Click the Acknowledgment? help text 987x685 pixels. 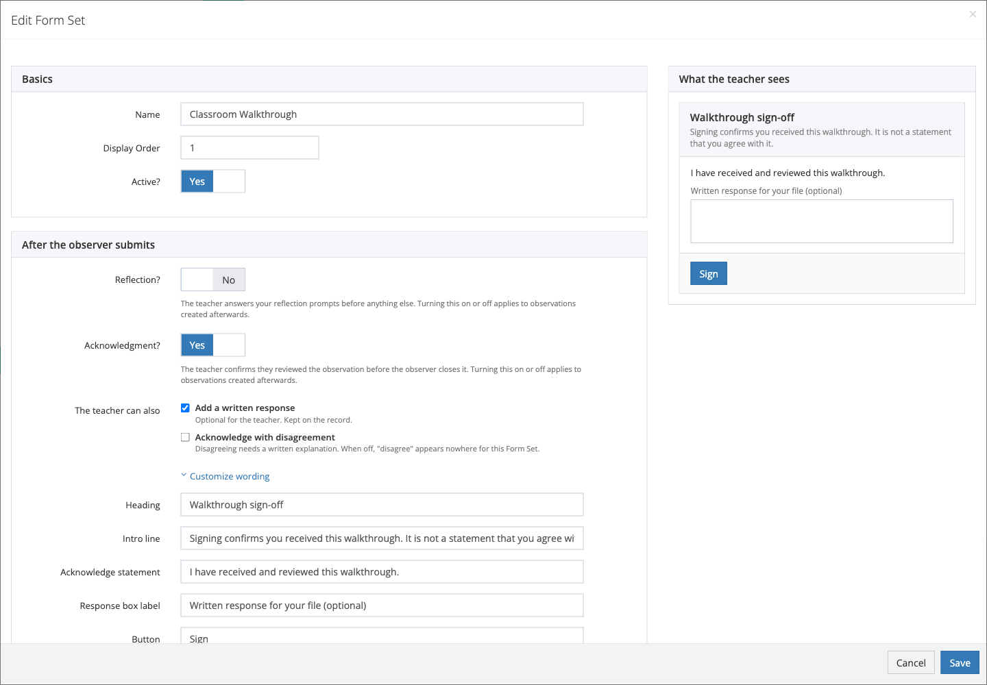[381, 375]
